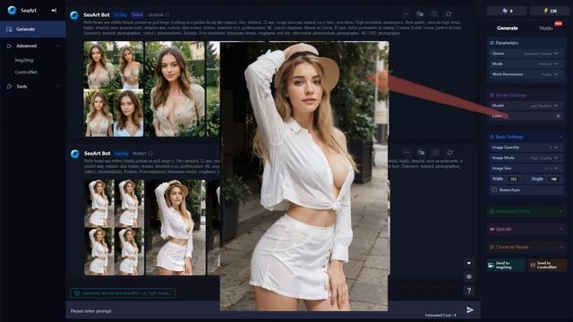Click the folder icon on the first generation
This screenshot has height=322, width=573.
point(420,14)
